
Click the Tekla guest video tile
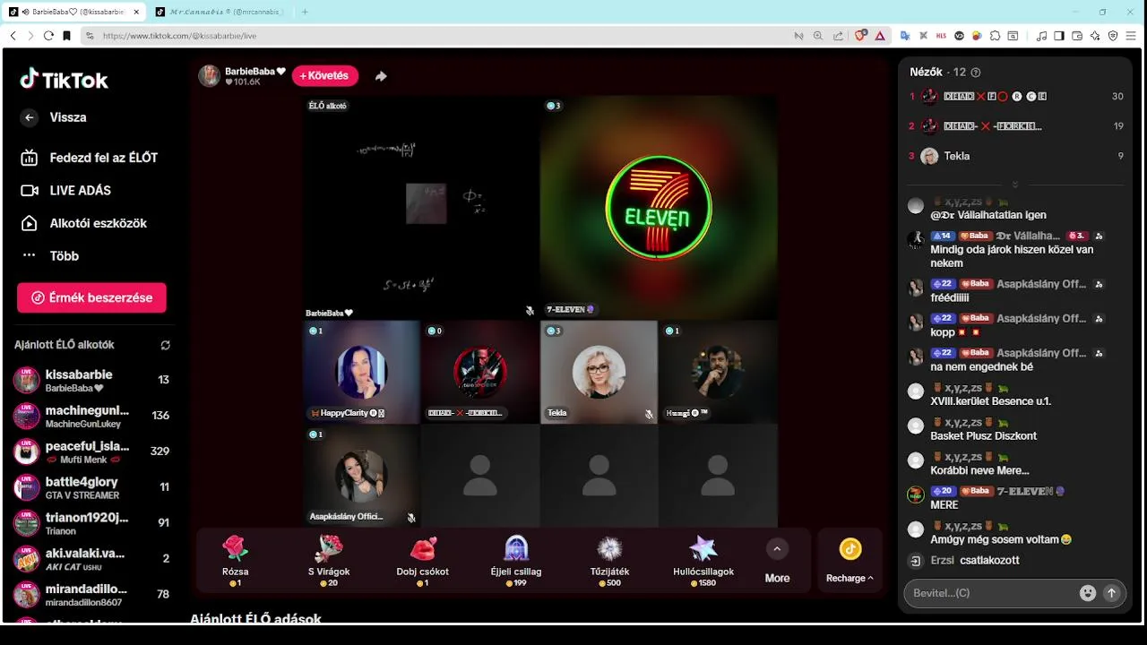tap(599, 372)
